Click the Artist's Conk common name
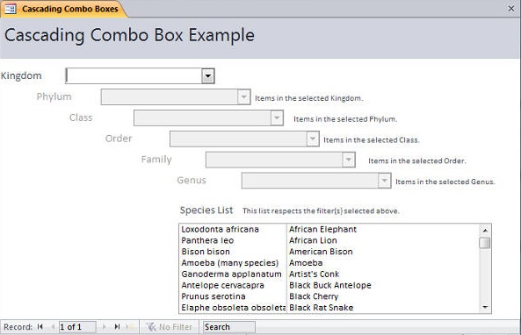Image resolution: width=521 pixels, height=335 pixels. pyautogui.click(x=314, y=274)
